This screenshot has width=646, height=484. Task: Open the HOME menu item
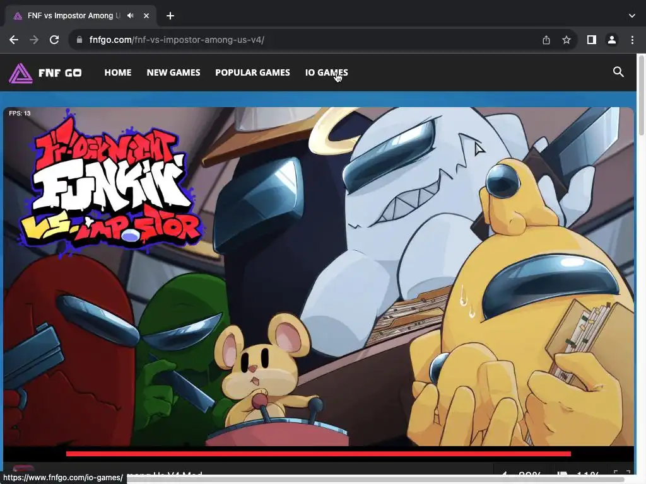118,72
